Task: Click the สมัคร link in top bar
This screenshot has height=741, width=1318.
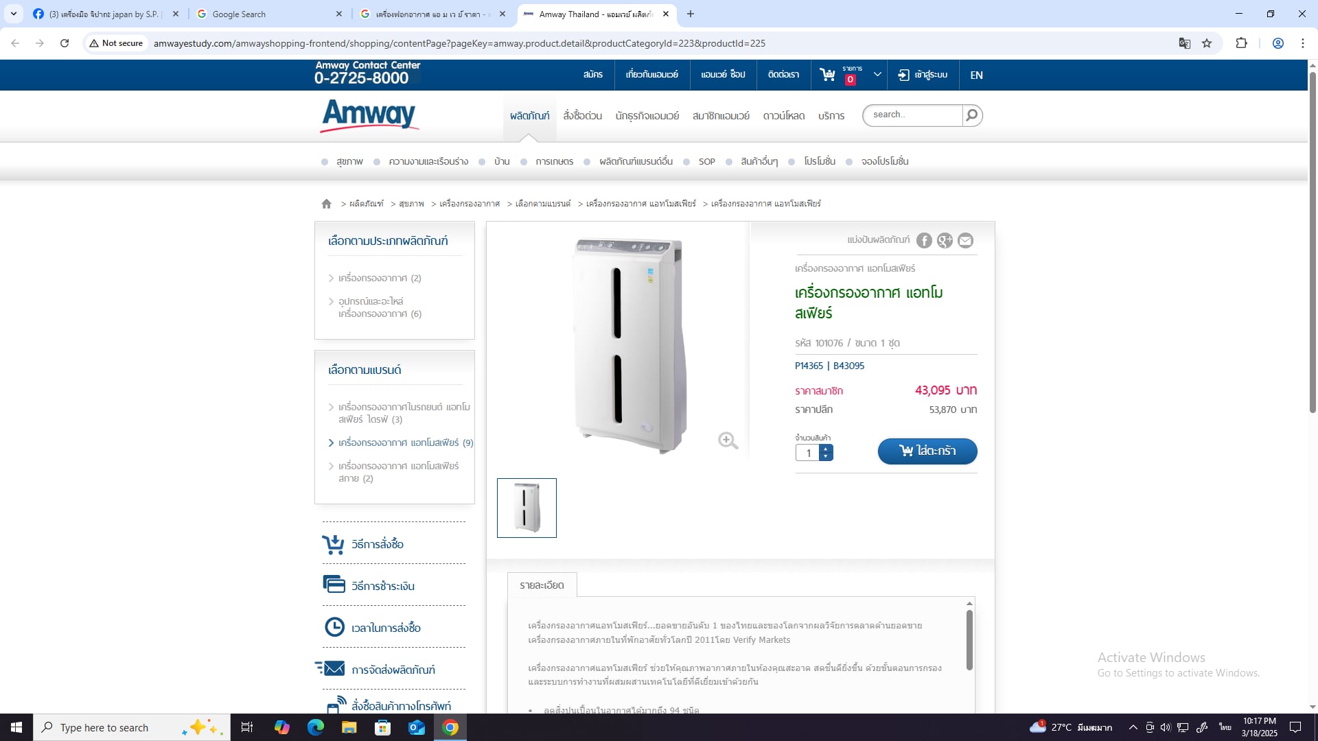Action: tap(593, 75)
